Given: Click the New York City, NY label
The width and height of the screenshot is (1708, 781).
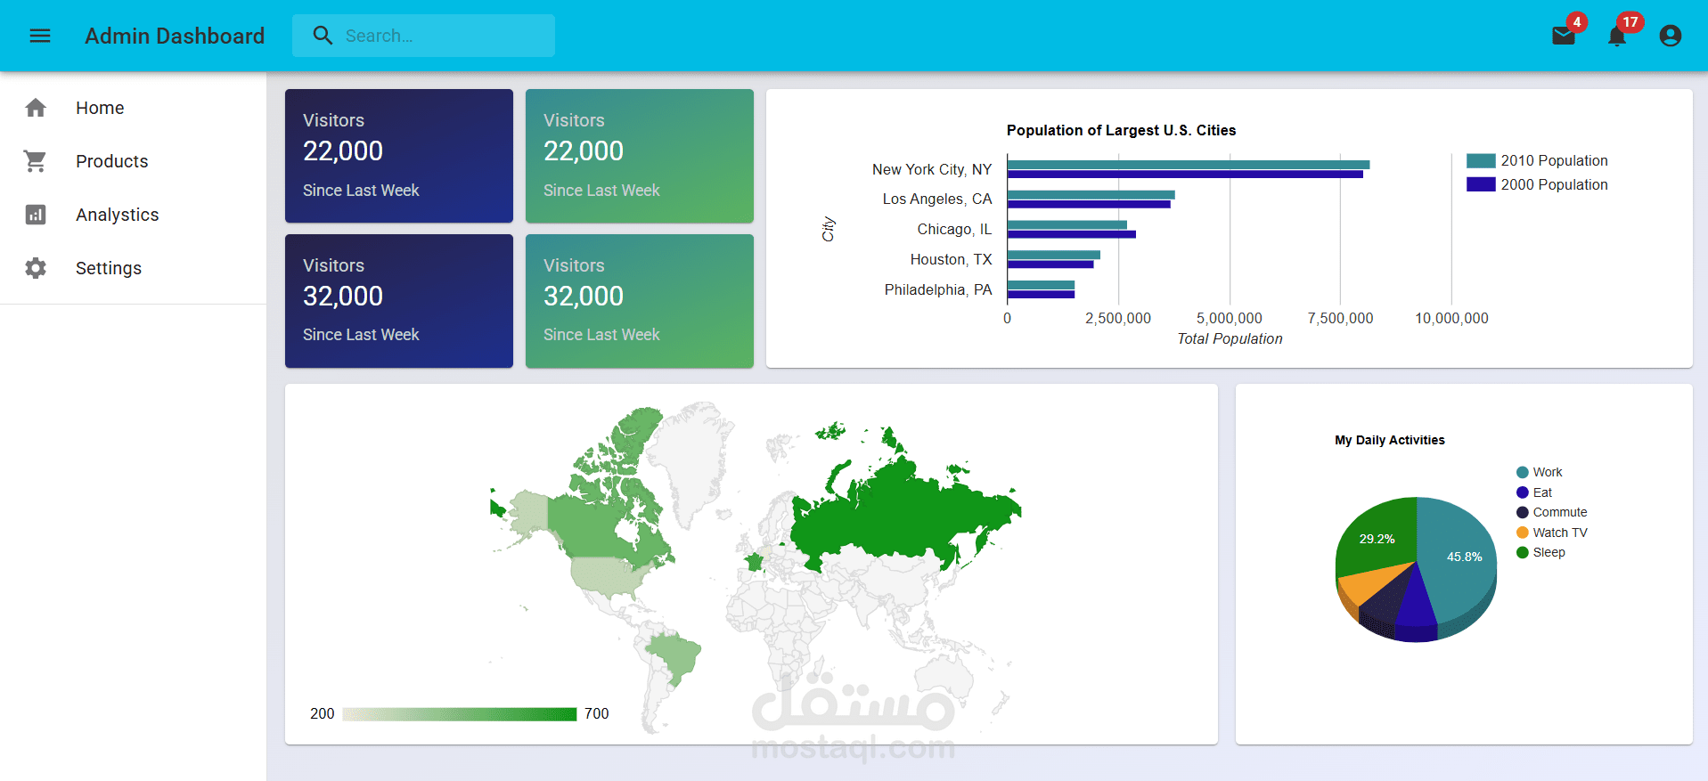Looking at the screenshot, I should (932, 169).
